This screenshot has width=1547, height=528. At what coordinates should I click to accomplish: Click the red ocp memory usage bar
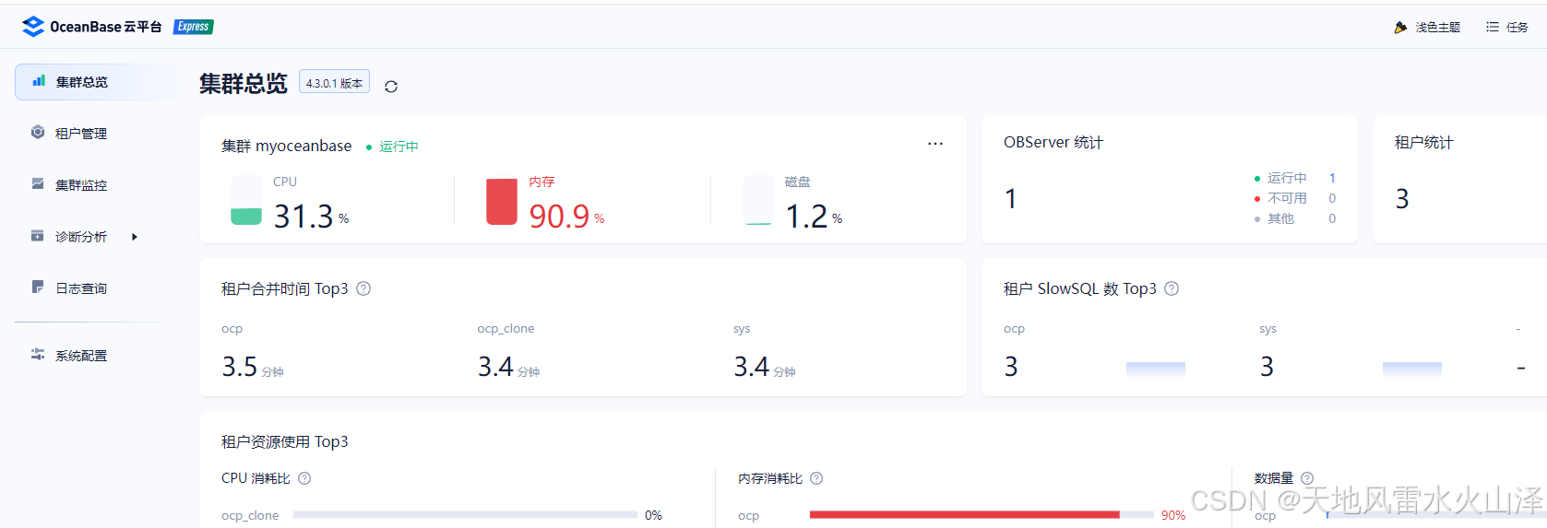(x=965, y=515)
